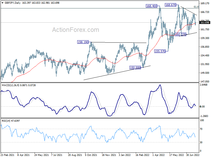211x158 pixels.
Task: Click the 169.170 price axis label
Action: click(205, 3)
